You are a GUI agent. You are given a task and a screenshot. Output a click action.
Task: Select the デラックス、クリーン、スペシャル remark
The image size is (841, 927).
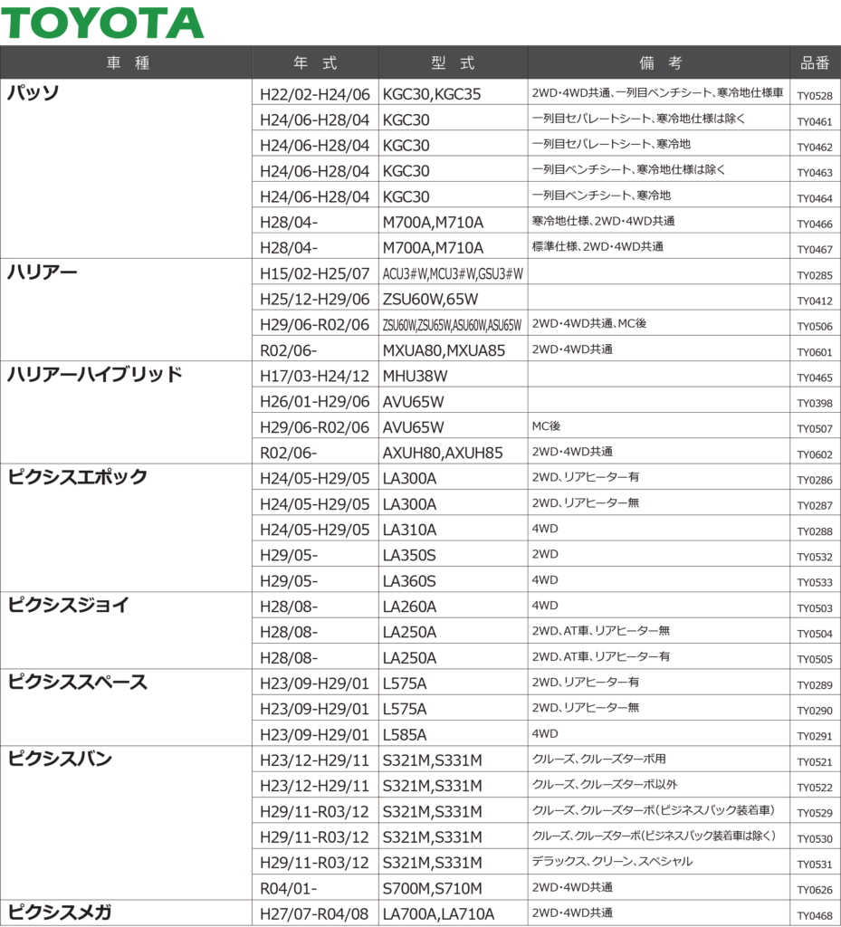(x=613, y=862)
